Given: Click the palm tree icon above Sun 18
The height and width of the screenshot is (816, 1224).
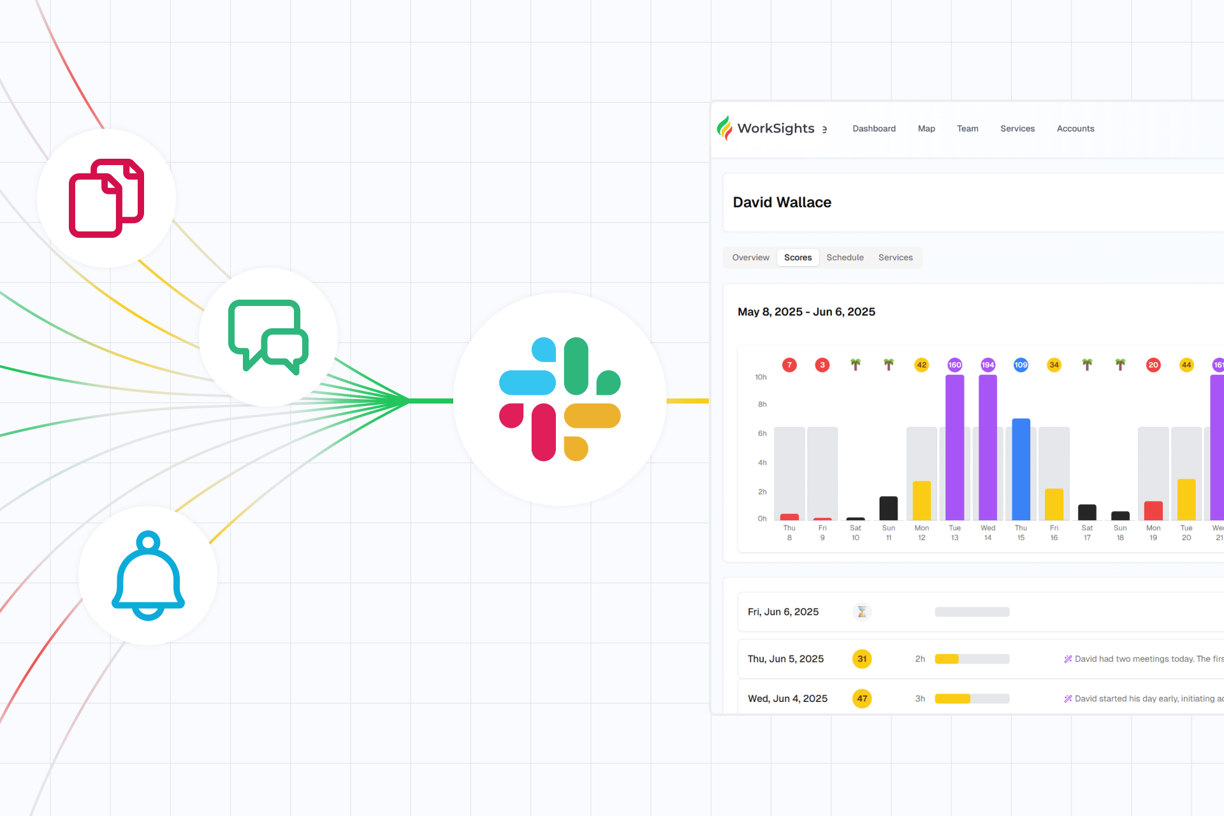Looking at the screenshot, I should 1120,365.
